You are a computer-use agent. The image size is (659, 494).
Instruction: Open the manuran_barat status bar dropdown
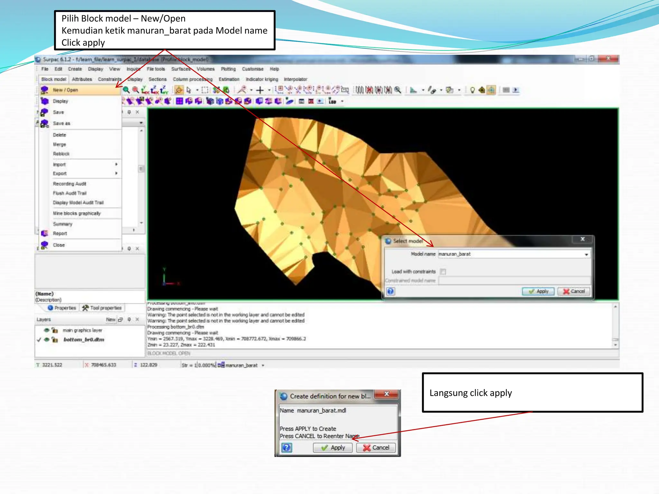tap(263, 365)
